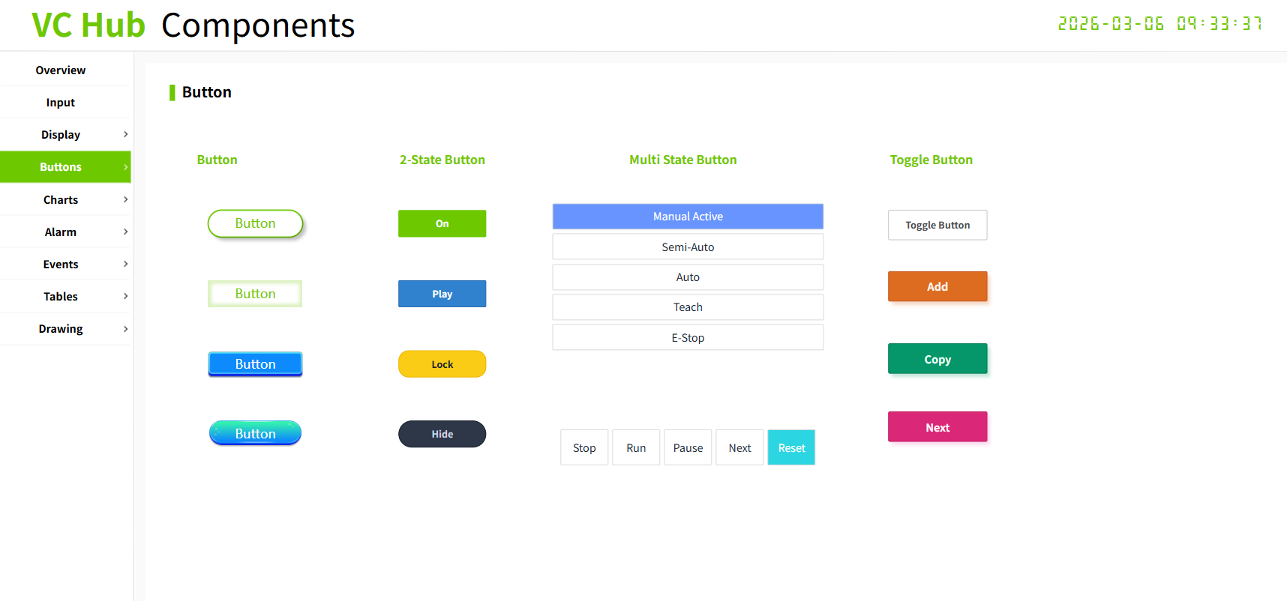Expand the Charts submenu arrow
The image size is (1287, 601).
coord(125,200)
